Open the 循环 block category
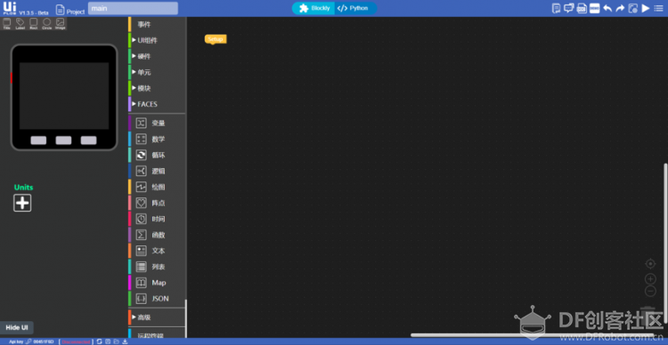668x345 pixels. (x=157, y=155)
